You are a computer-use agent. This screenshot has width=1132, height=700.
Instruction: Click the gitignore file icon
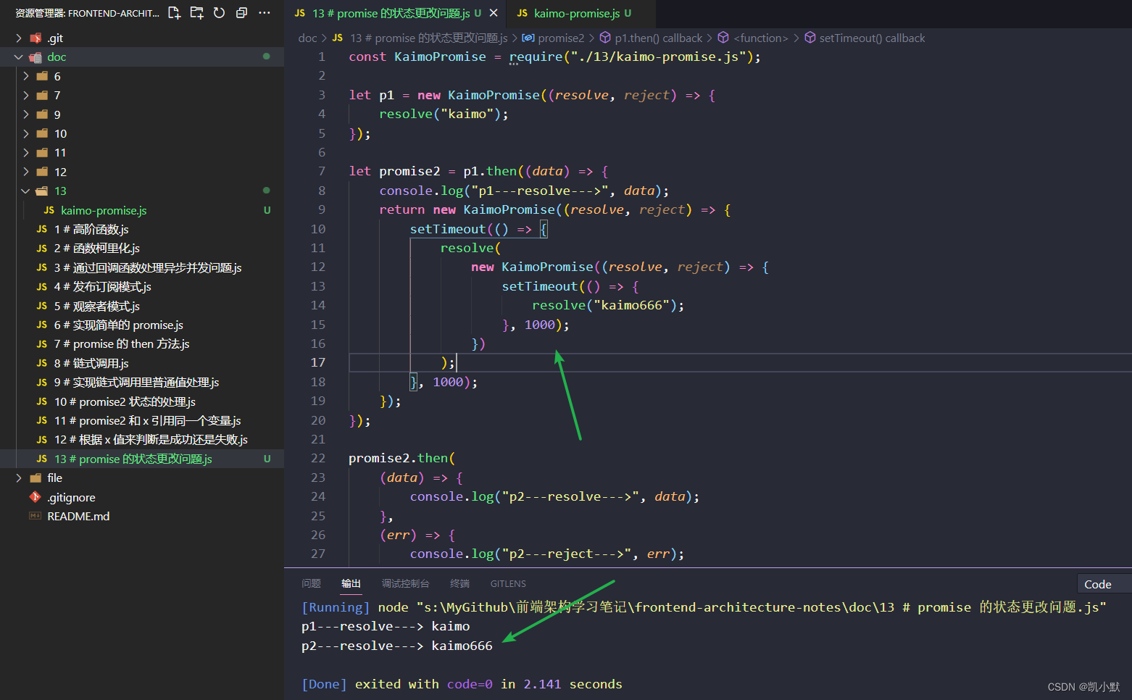pyautogui.click(x=36, y=497)
